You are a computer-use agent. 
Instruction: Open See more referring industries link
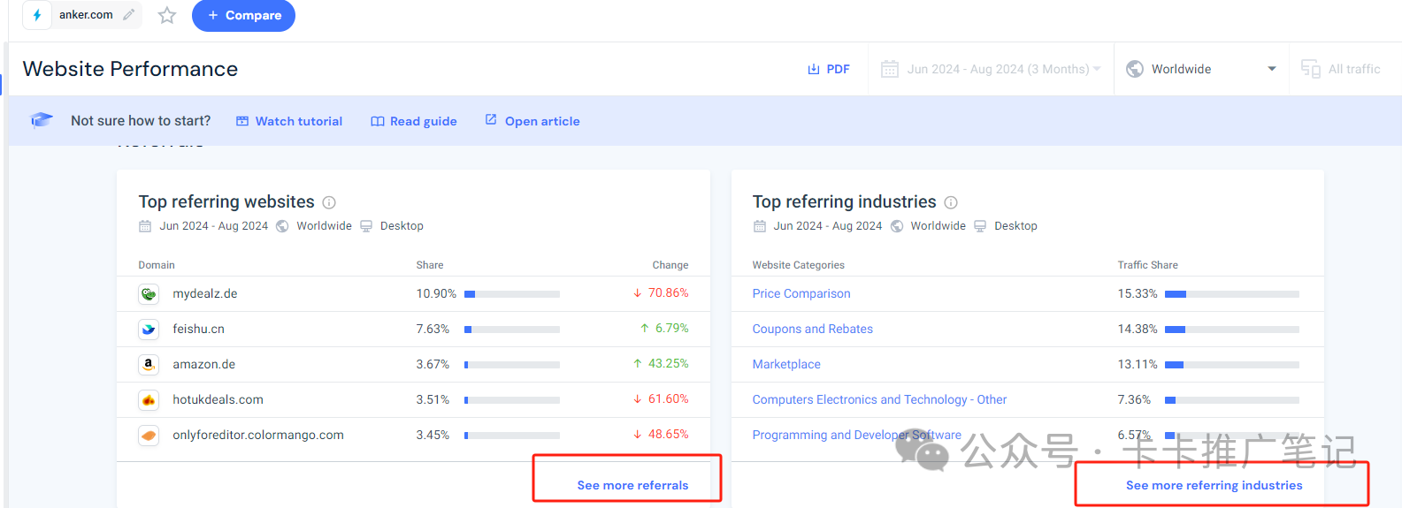tap(1214, 485)
